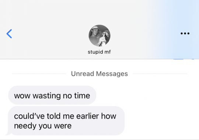Viewport: 199px width, 140px height.
Task: Tap the middle dot of the ellipsis
Action: point(185,34)
